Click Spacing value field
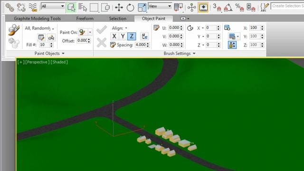This screenshot has width=304, height=171. click(141, 45)
